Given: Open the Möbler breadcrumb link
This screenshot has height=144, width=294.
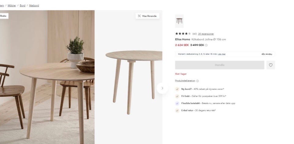Looking at the screenshot, I should [12, 6].
